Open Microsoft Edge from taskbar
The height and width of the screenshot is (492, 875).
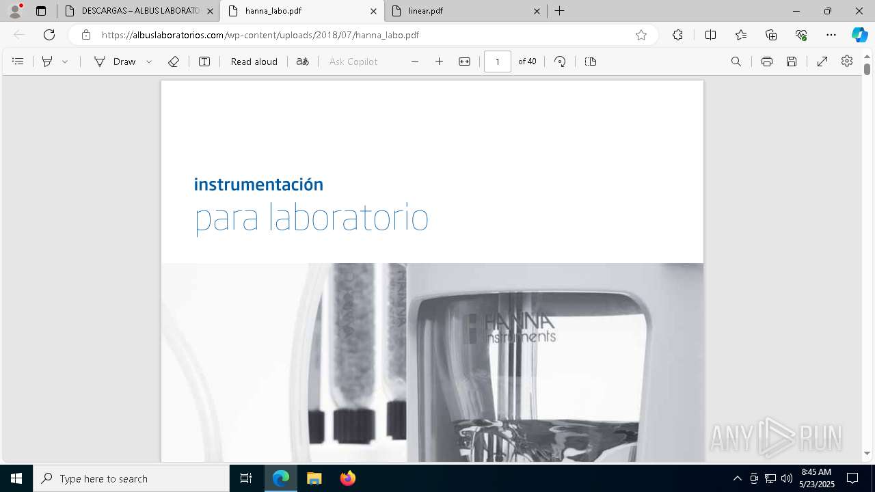point(281,478)
